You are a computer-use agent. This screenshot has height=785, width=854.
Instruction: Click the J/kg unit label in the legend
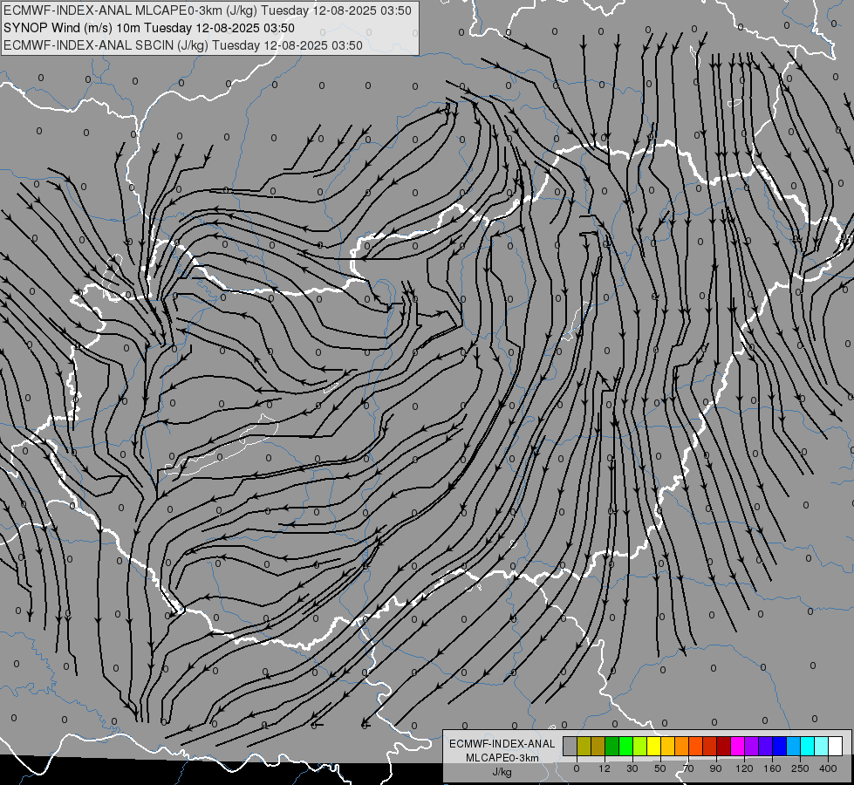[502, 773]
